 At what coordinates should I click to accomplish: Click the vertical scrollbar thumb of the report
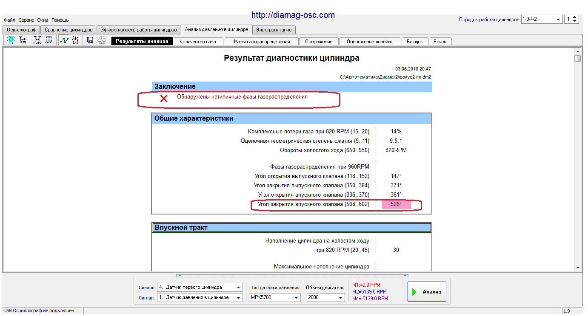pos(577,59)
